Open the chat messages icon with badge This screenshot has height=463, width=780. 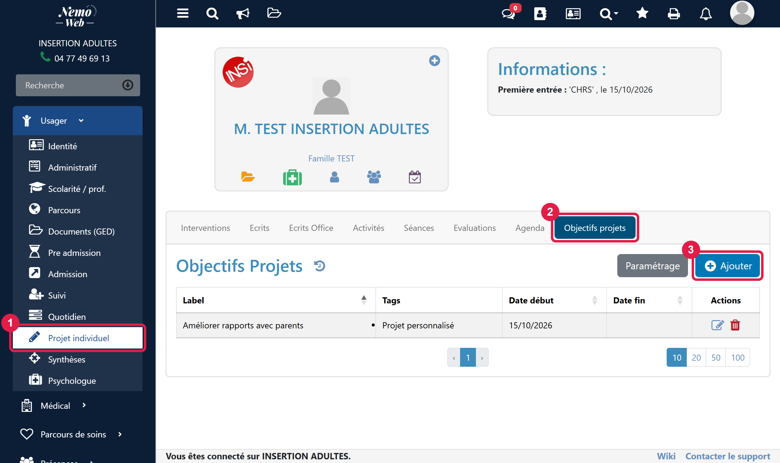[509, 13]
